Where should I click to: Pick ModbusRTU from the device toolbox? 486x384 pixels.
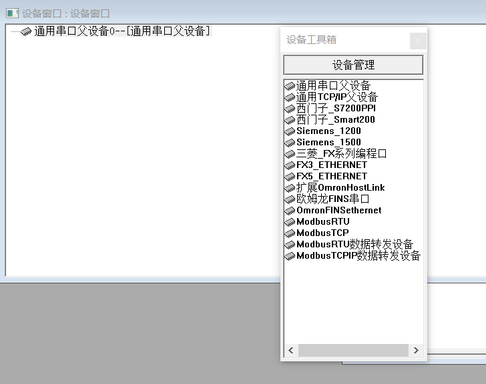323,221
